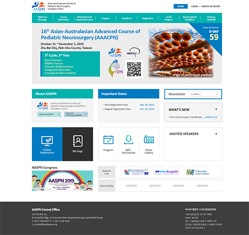Image resolution: width=249 pixels, height=235 pixels.
Task: Open the Registration menu item
Action: [x=147, y=18]
